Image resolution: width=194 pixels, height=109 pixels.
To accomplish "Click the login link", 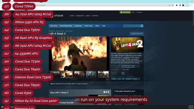I will coord(133,12).
